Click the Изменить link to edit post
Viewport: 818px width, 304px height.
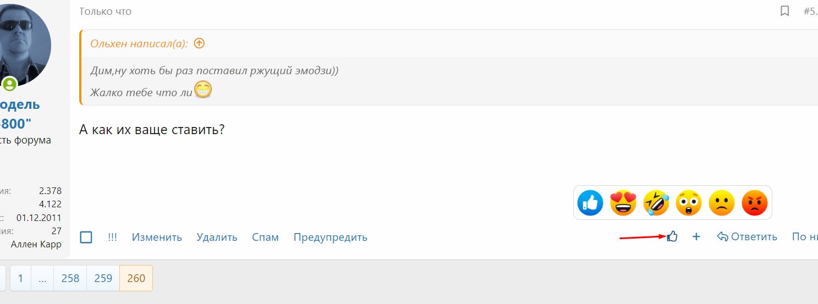coord(157,237)
